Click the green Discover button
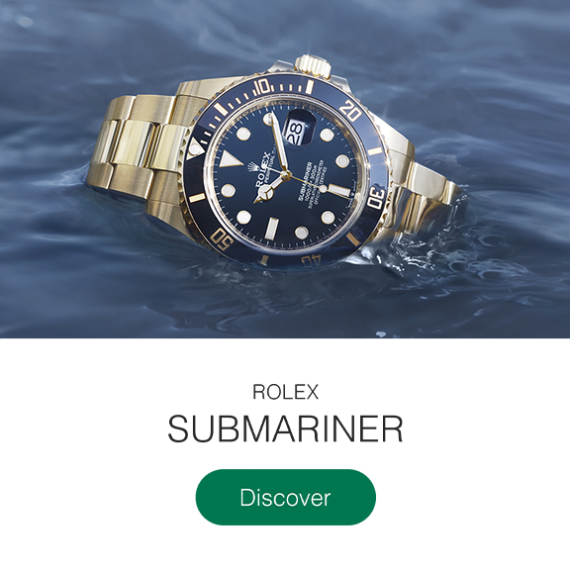The width and height of the screenshot is (570, 570). (286, 497)
